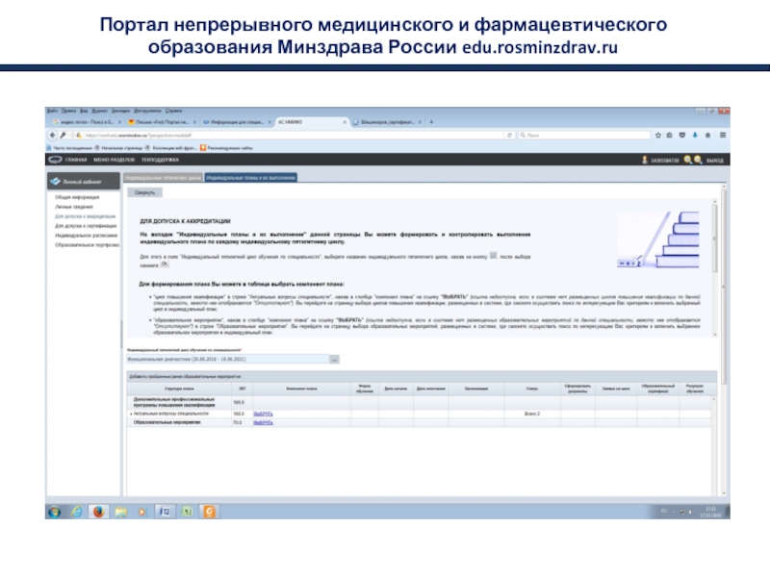Open the Windows Start button
Image resolution: width=770 pixels, height=577 pixels.
(x=52, y=512)
